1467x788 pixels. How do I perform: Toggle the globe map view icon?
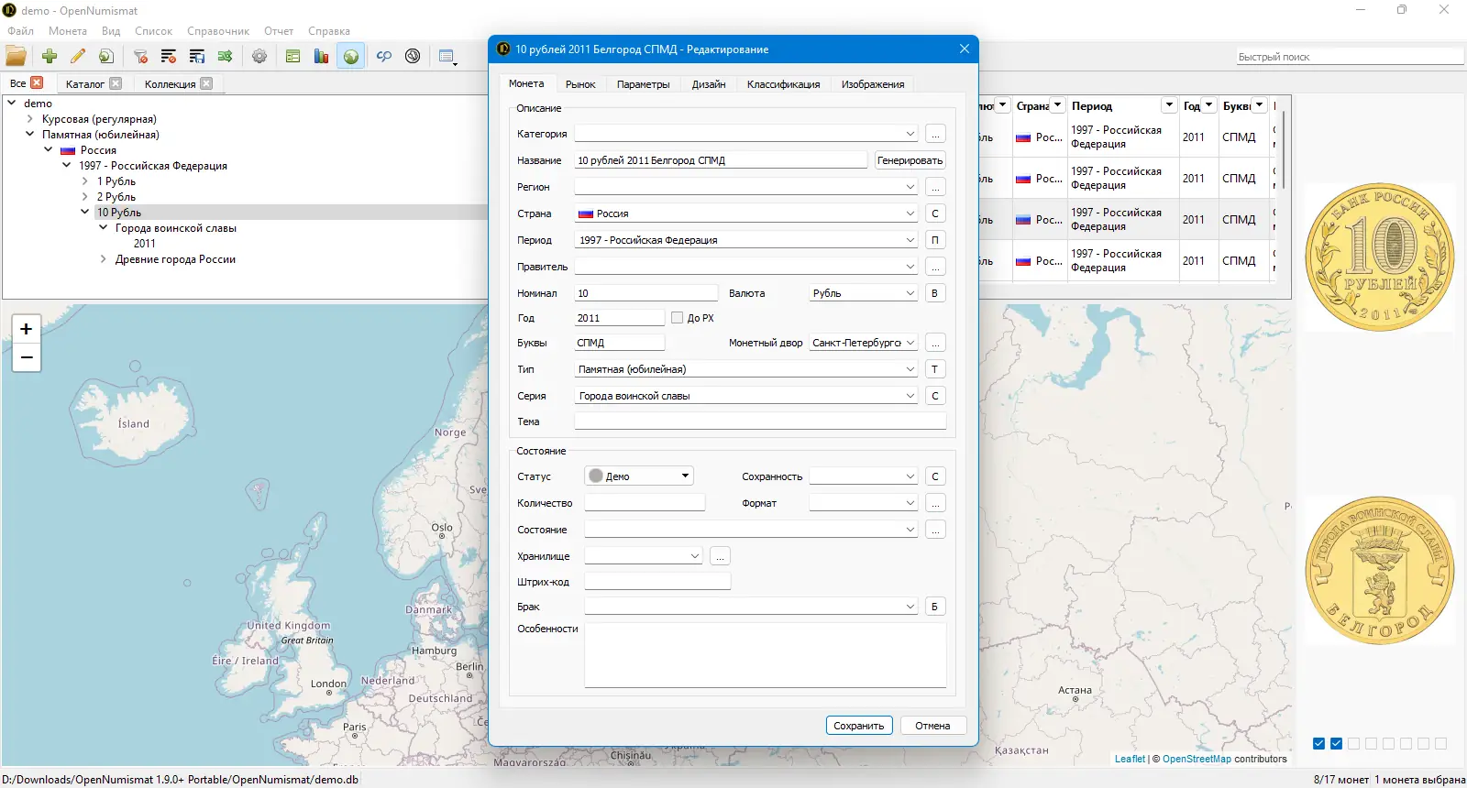351,57
